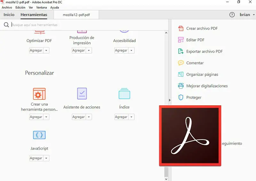256x181 pixels.
Task: Click the Exportar archivo PDF label
Action: click(x=204, y=51)
